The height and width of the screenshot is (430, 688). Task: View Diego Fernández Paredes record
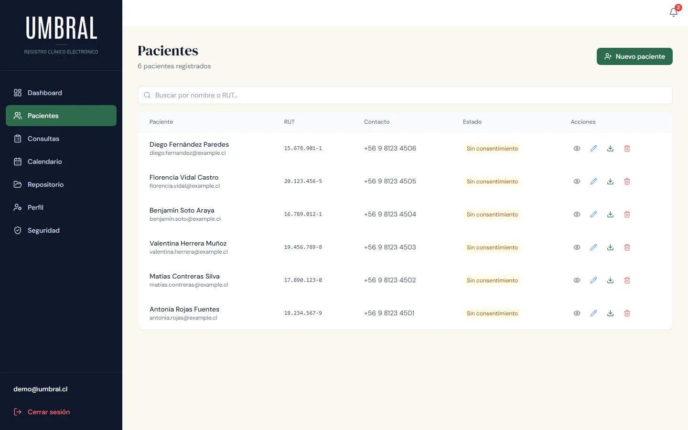[577, 149]
